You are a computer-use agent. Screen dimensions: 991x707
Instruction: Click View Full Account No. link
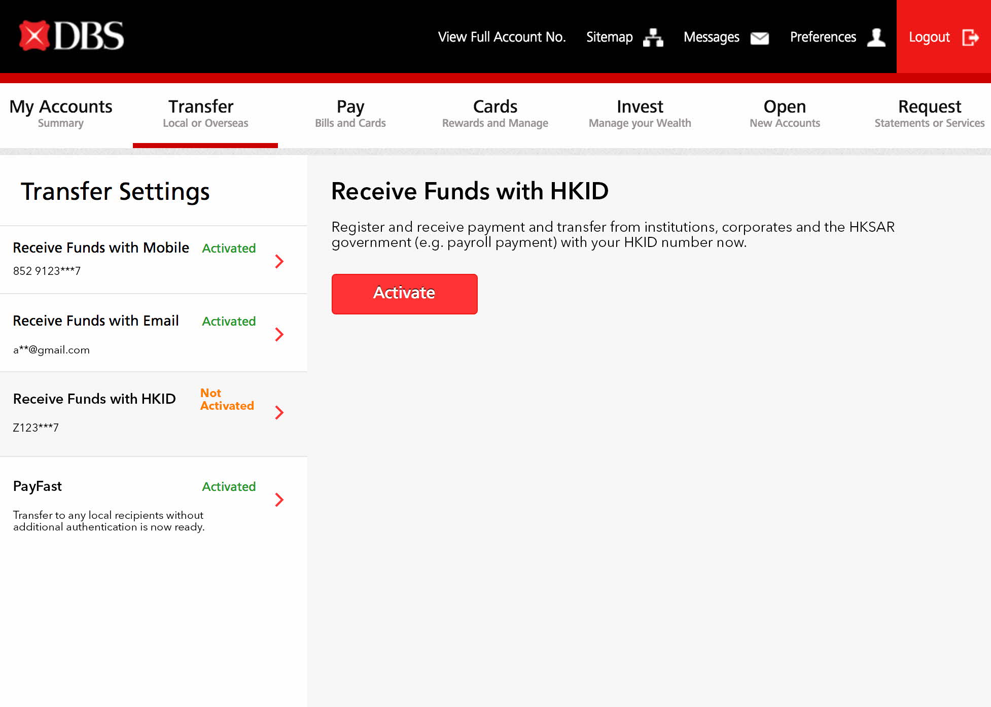click(x=502, y=37)
